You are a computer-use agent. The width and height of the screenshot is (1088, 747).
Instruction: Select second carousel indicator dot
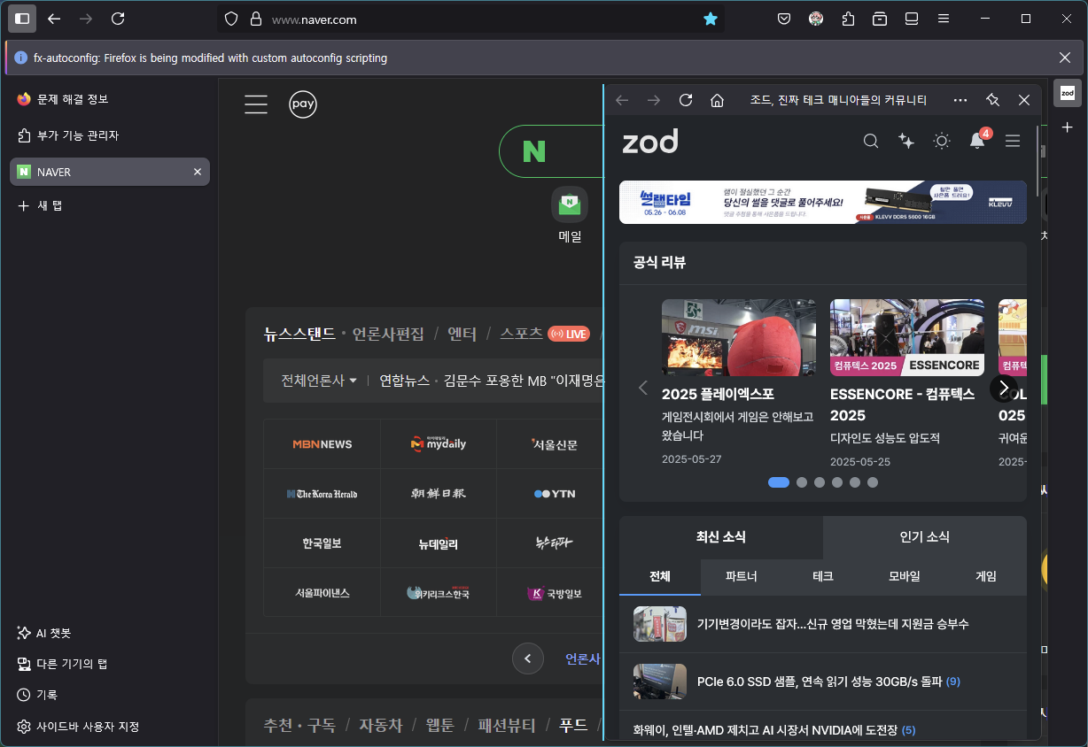point(802,482)
